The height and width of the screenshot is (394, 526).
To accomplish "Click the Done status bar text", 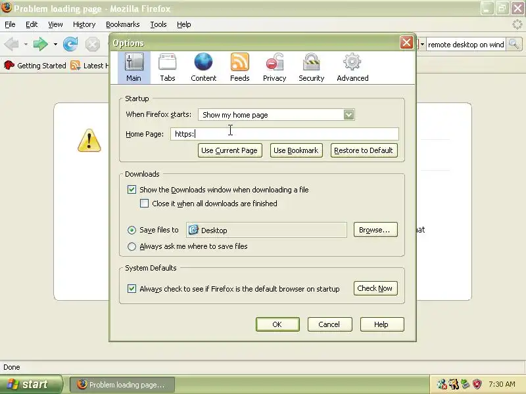I will (12, 367).
